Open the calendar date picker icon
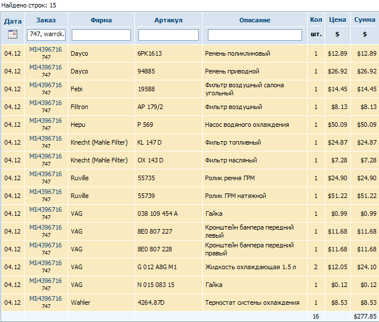This screenshot has width=379, height=322. click(x=13, y=34)
